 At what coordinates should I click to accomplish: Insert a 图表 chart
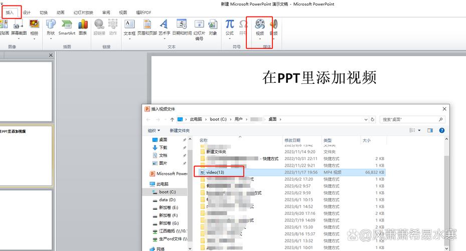(x=83, y=27)
